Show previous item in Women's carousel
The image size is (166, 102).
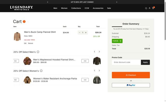(x=94, y=70)
